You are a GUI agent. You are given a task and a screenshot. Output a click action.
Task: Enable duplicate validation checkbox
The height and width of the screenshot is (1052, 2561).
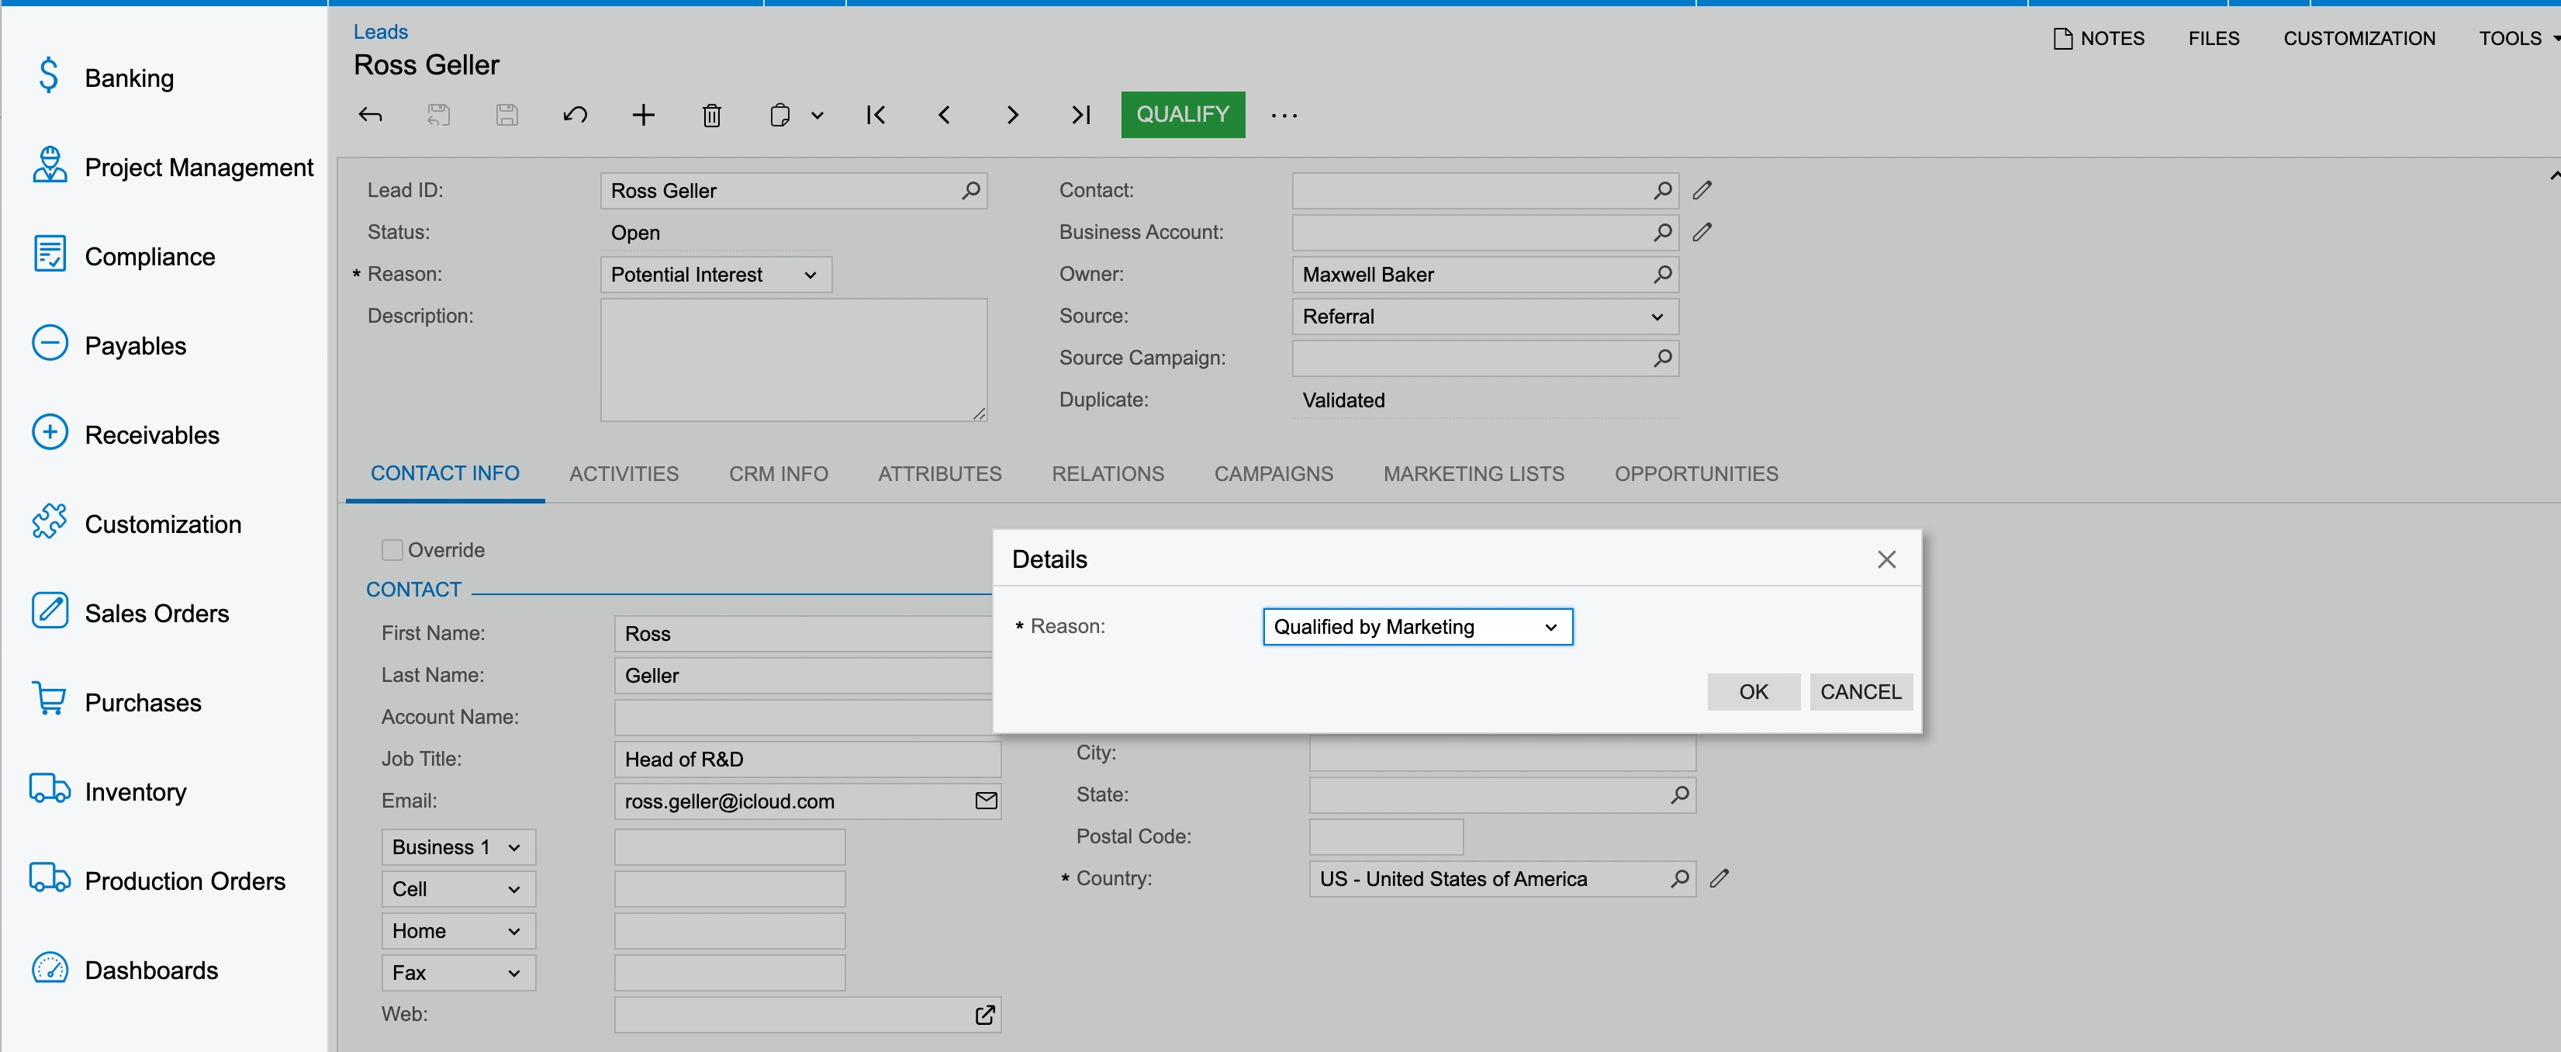(389, 548)
